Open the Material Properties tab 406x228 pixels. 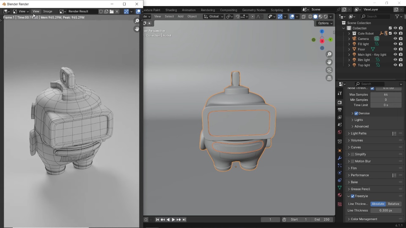340,195
